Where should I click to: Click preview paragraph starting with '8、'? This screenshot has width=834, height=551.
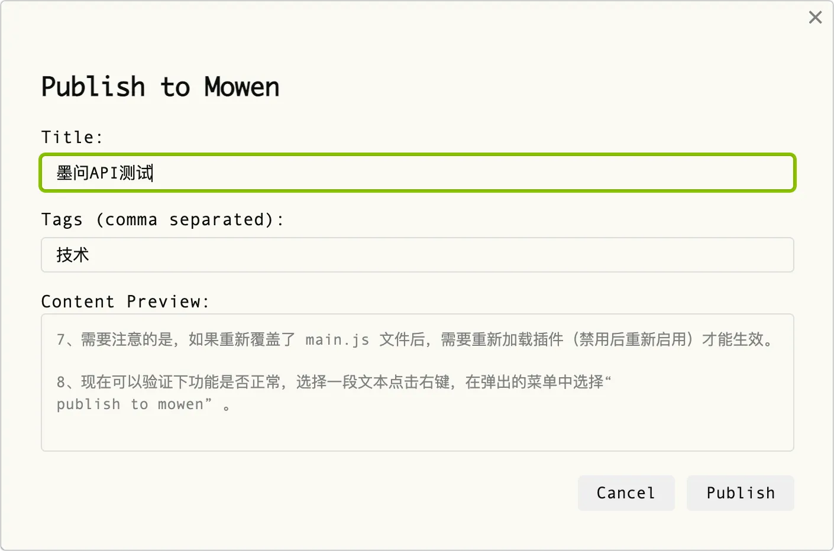[334, 393]
